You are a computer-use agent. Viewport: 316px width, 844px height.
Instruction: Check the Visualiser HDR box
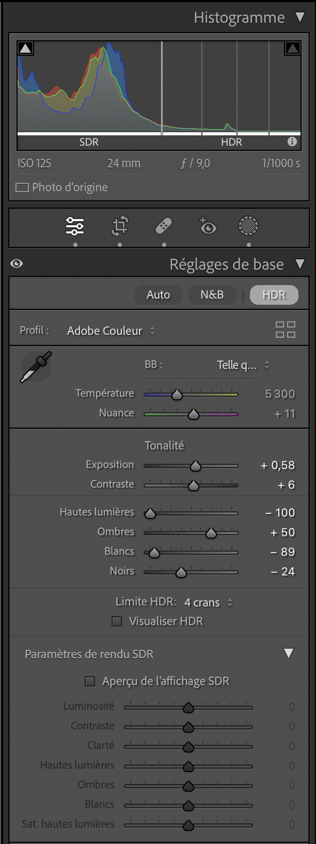117,621
